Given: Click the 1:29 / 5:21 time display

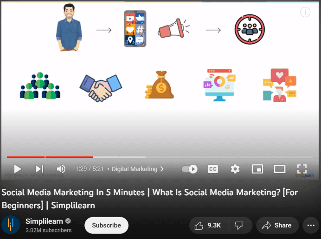Looking at the screenshot, I should click(x=90, y=169).
